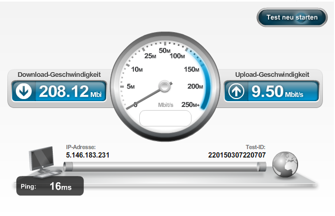Screen dimensions: 335x216
Task: Click the 208.12 download speed value
Action: pos(64,91)
